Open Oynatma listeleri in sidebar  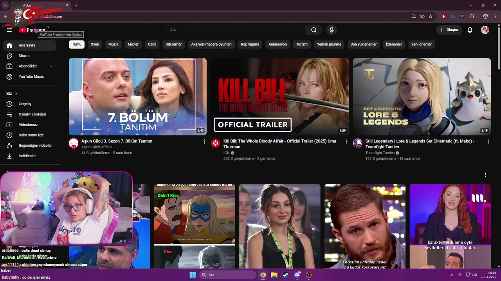[x=30, y=114]
